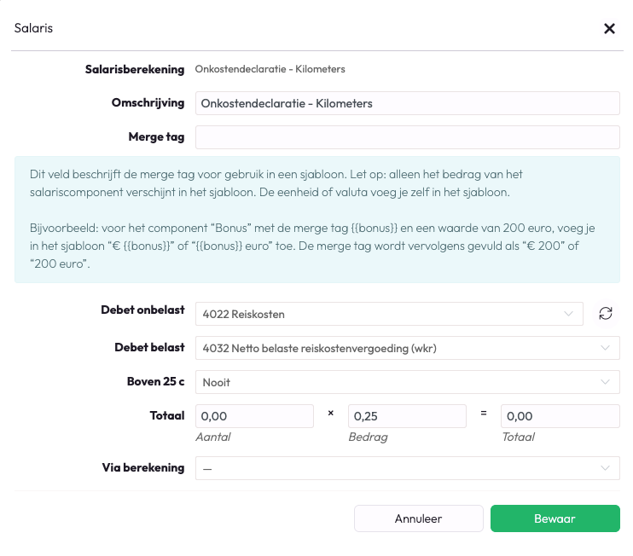
Task: Cancel changes with the Annuleer button
Action: 419,518
